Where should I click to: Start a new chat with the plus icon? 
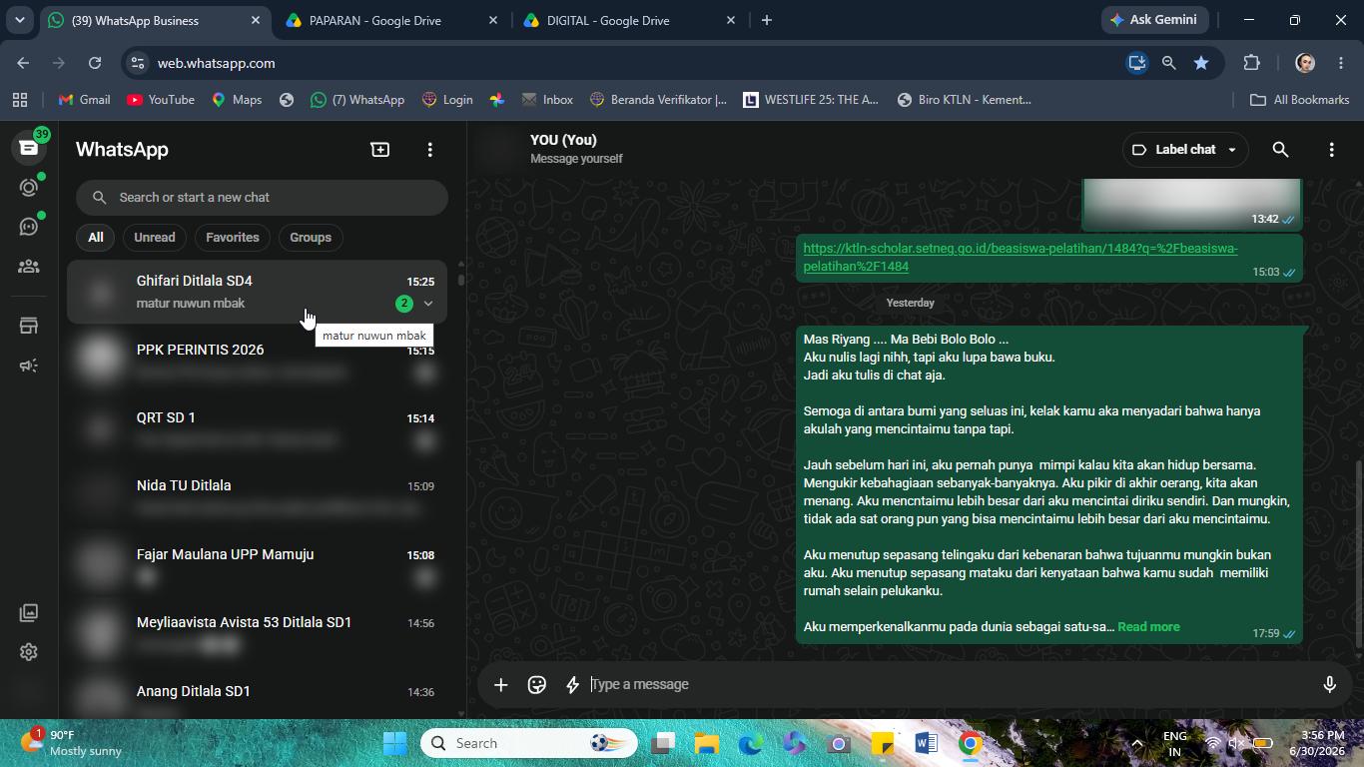(x=379, y=149)
